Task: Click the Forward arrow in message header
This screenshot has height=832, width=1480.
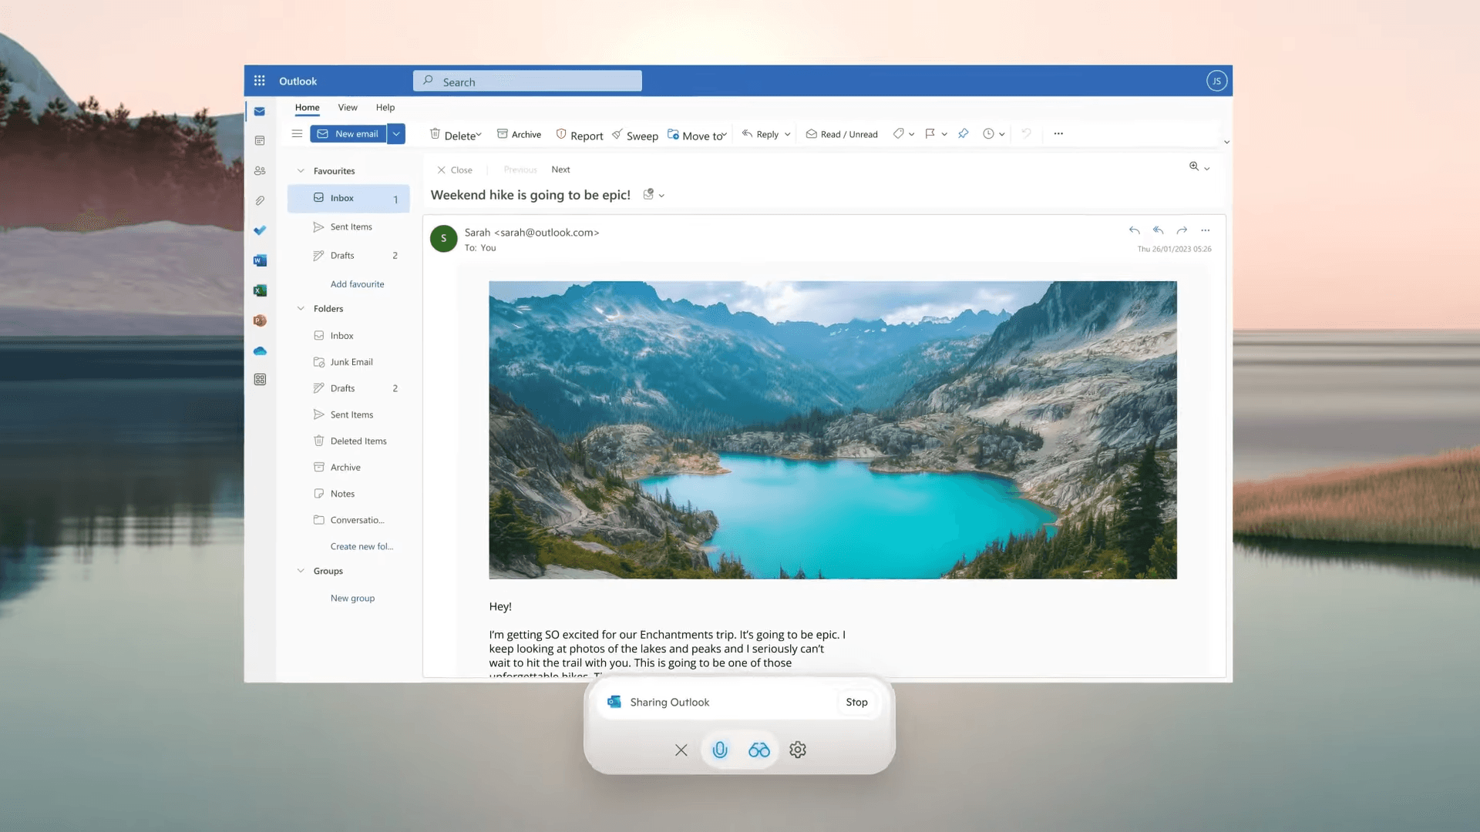Action: [x=1182, y=230]
